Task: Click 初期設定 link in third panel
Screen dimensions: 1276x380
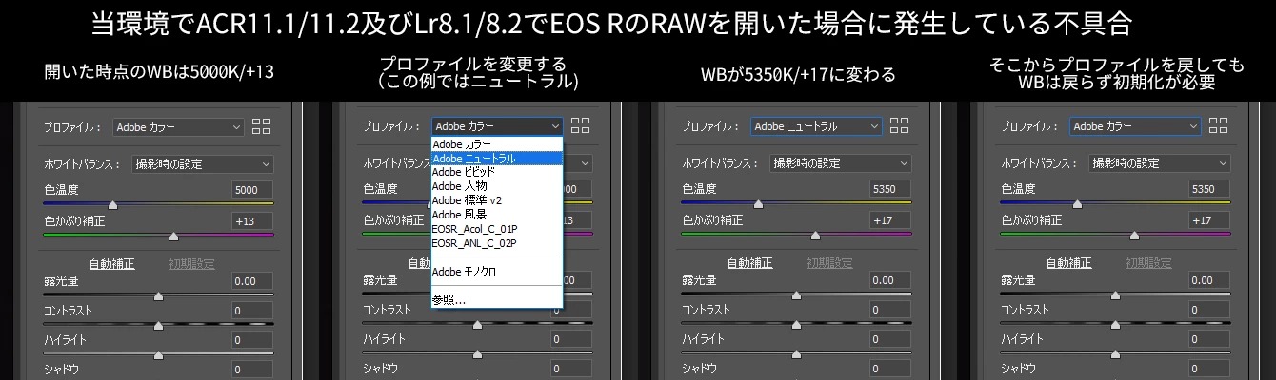Action: point(829,263)
